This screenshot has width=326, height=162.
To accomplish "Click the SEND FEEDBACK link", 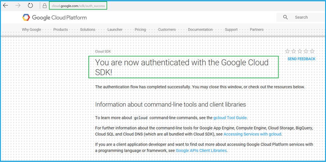I will pos(301,59).
